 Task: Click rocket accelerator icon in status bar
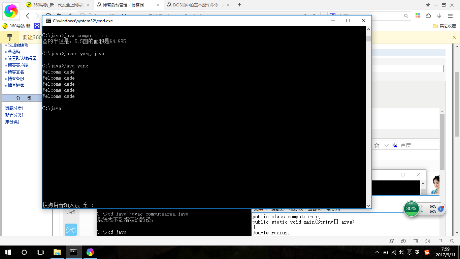(391, 241)
